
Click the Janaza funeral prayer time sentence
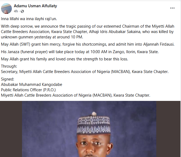coord(80,52)
